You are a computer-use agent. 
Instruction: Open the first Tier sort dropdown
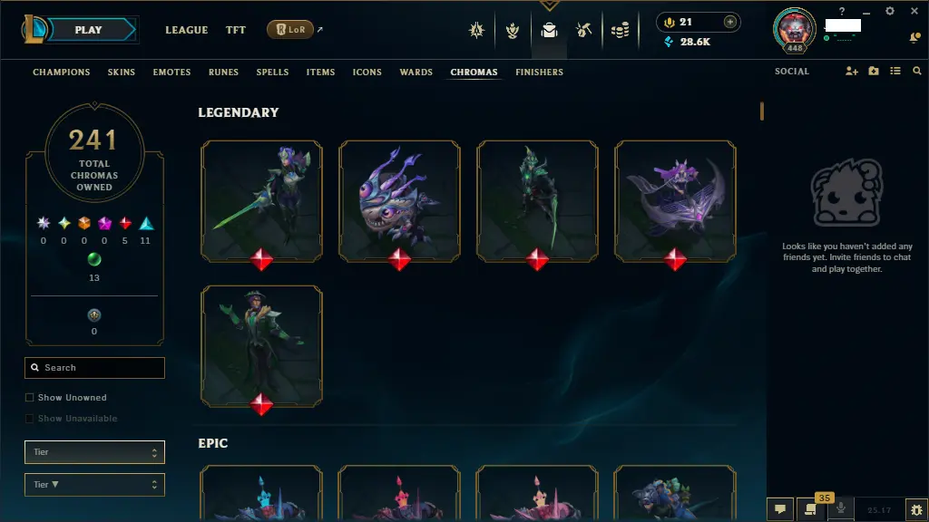point(94,452)
